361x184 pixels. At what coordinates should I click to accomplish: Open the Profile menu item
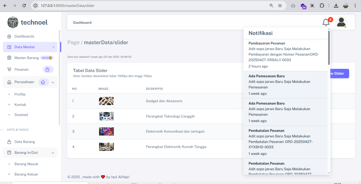[x=20, y=94]
